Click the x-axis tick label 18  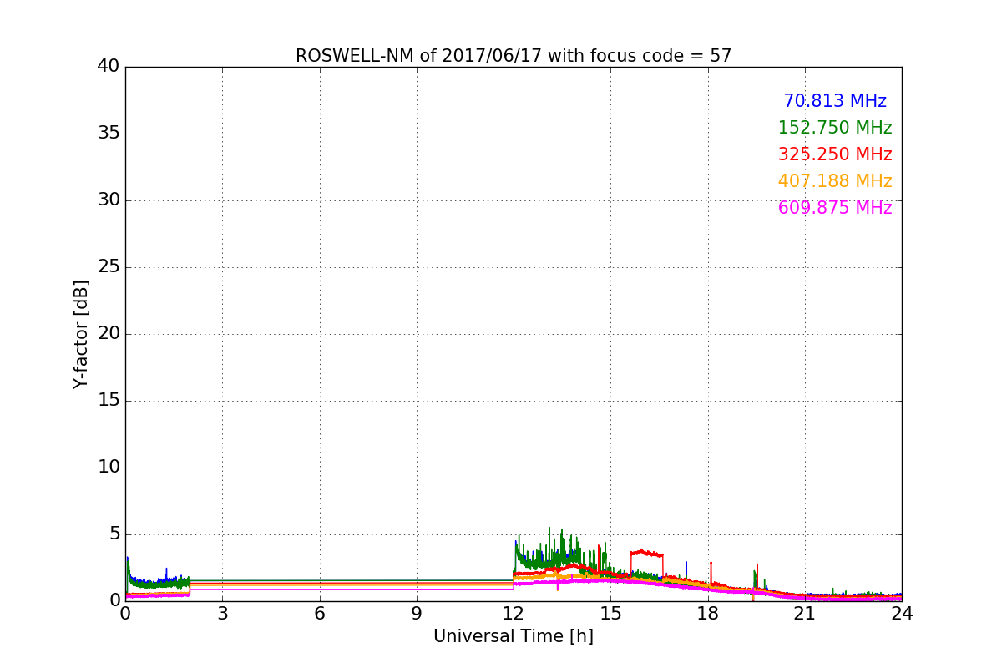point(708,613)
